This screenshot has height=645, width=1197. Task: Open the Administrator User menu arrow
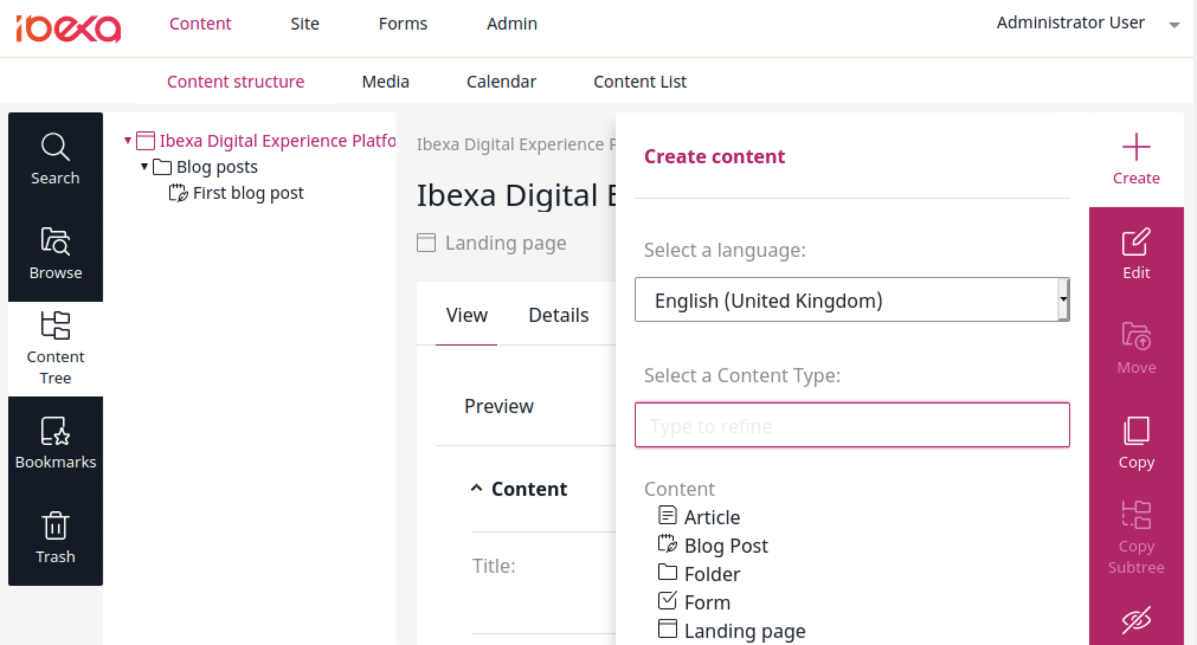(x=1175, y=25)
